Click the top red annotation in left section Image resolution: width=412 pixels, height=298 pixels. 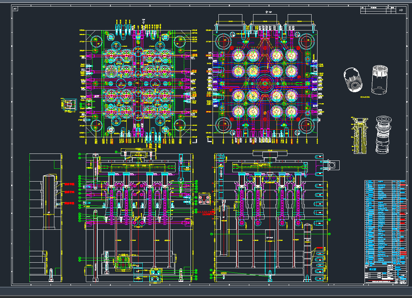click(x=70, y=184)
